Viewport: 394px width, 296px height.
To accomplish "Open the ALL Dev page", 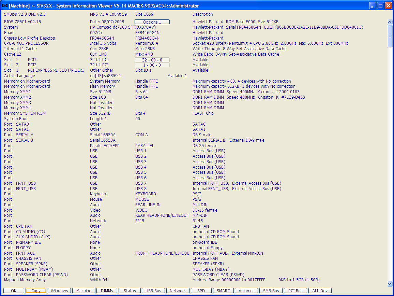I will click(x=320, y=291).
